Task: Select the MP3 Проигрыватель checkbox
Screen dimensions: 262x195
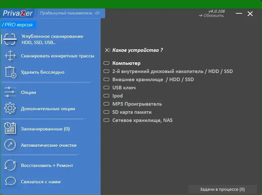Action: pyautogui.click(x=106, y=104)
